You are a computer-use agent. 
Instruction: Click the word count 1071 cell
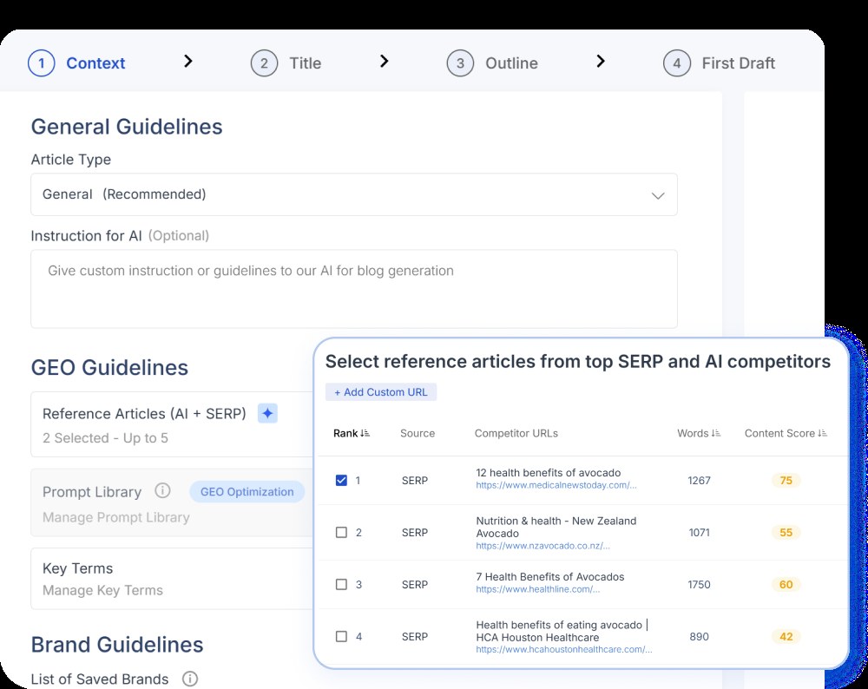(699, 533)
